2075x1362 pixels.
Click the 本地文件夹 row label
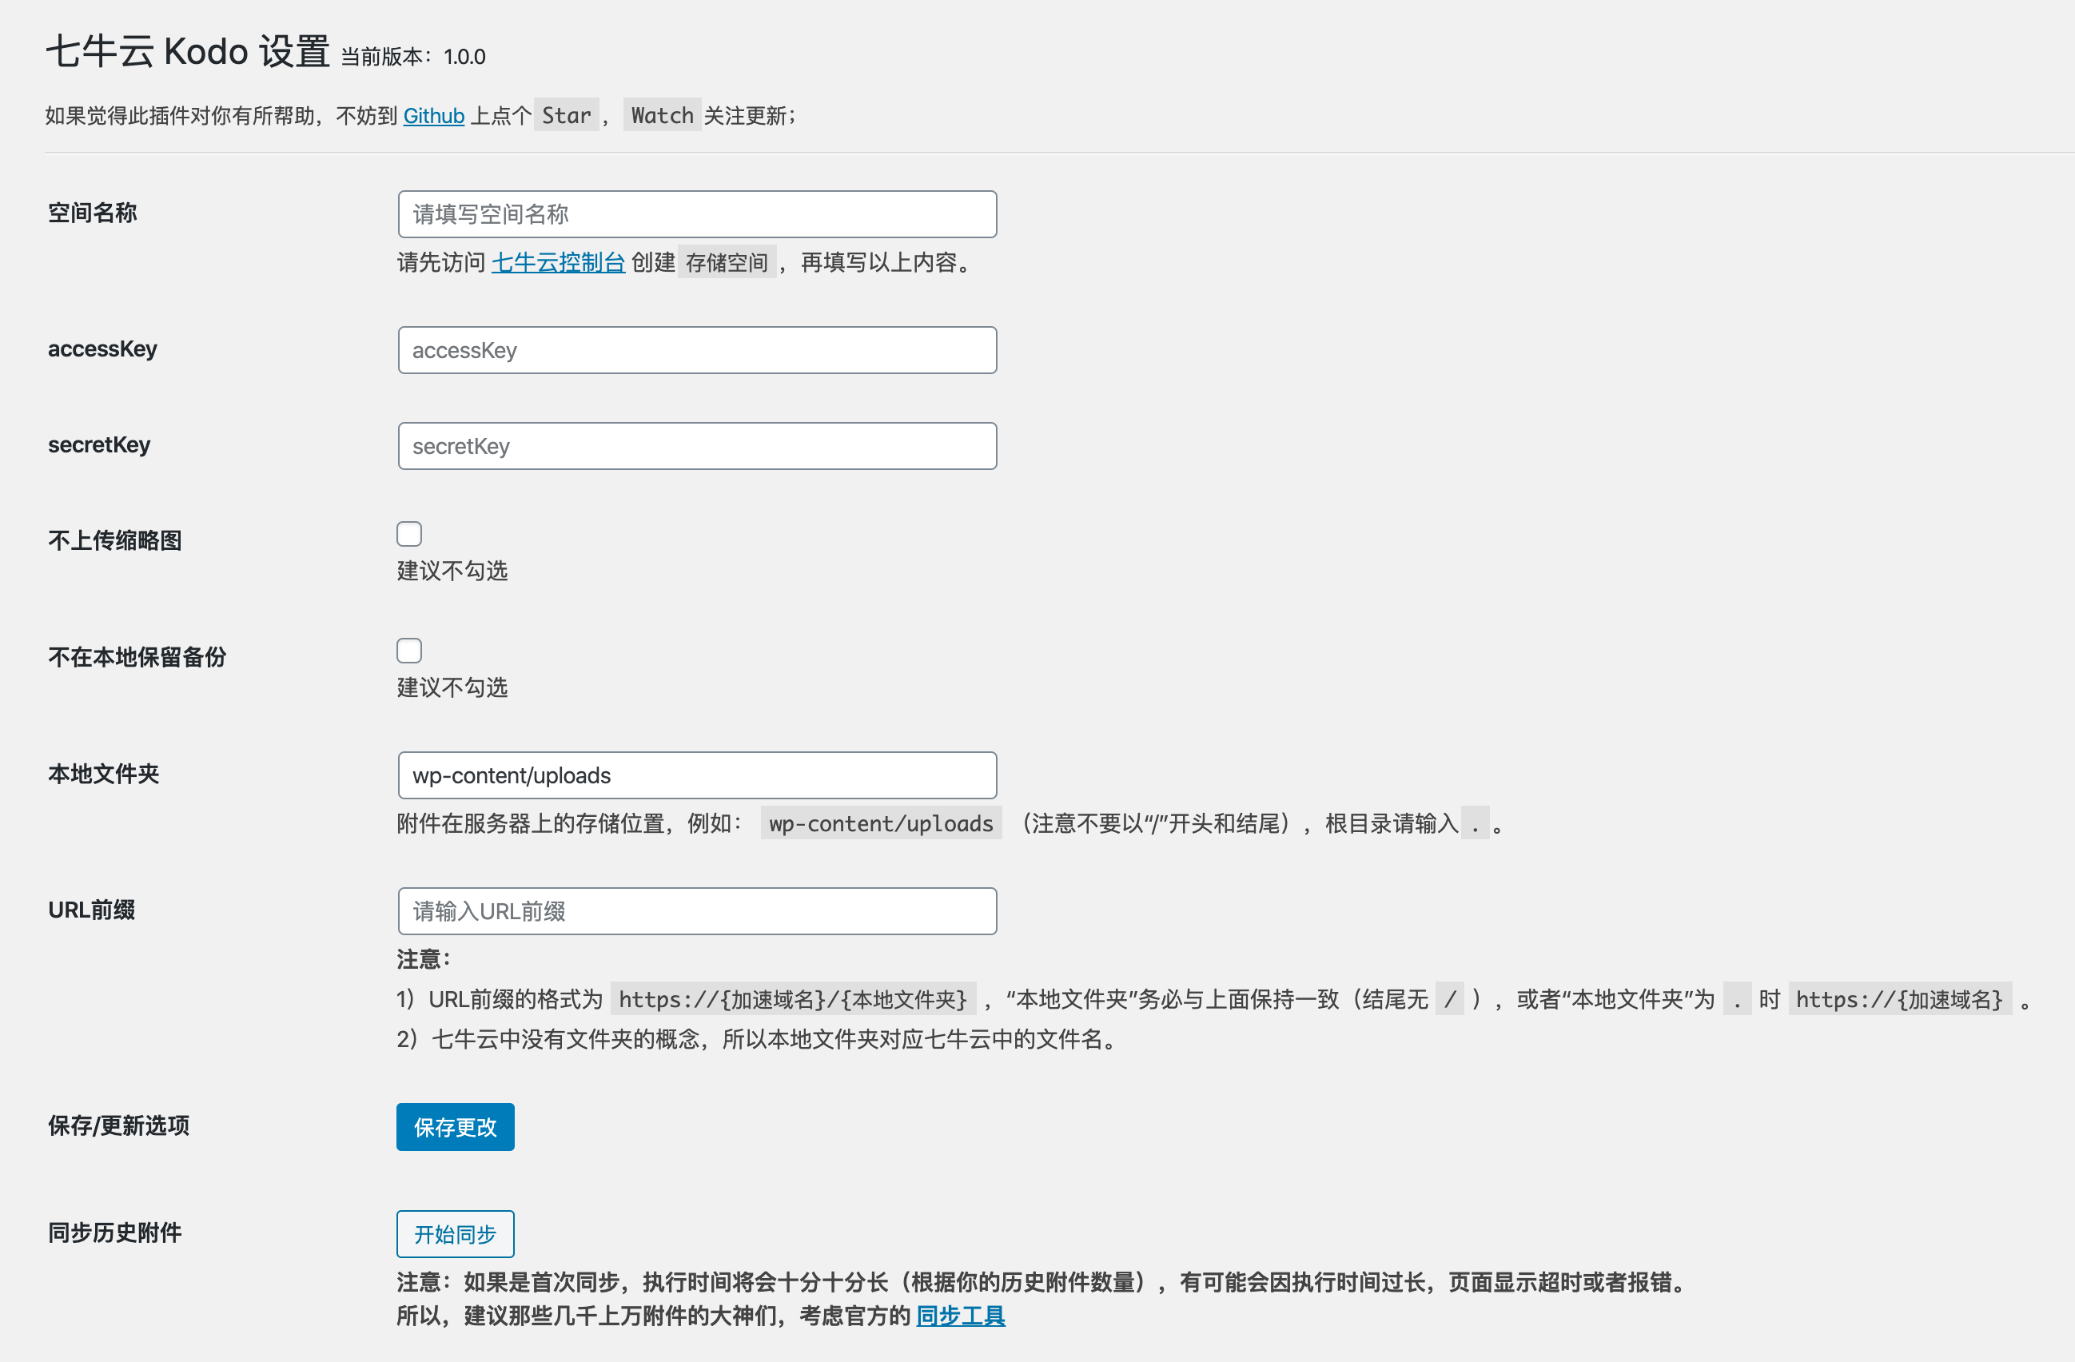click(x=104, y=774)
